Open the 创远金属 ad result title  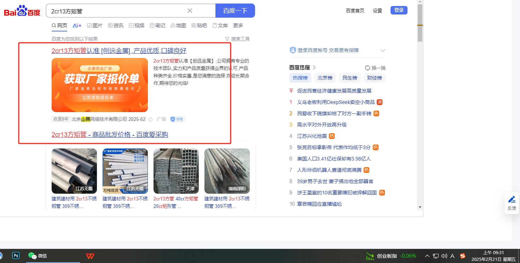[x=119, y=51]
